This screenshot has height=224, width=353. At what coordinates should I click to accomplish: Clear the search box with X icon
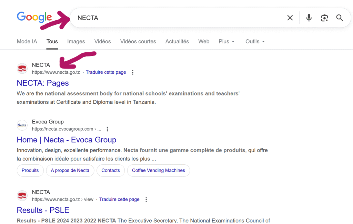click(x=290, y=18)
